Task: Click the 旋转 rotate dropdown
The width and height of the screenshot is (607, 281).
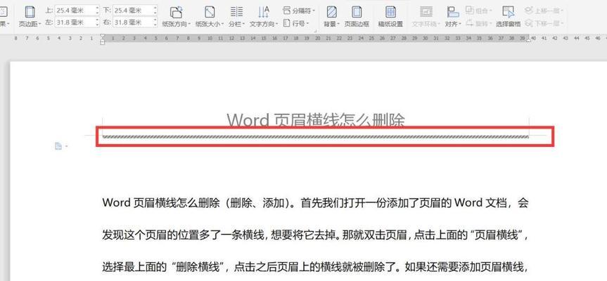Action: (478, 23)
